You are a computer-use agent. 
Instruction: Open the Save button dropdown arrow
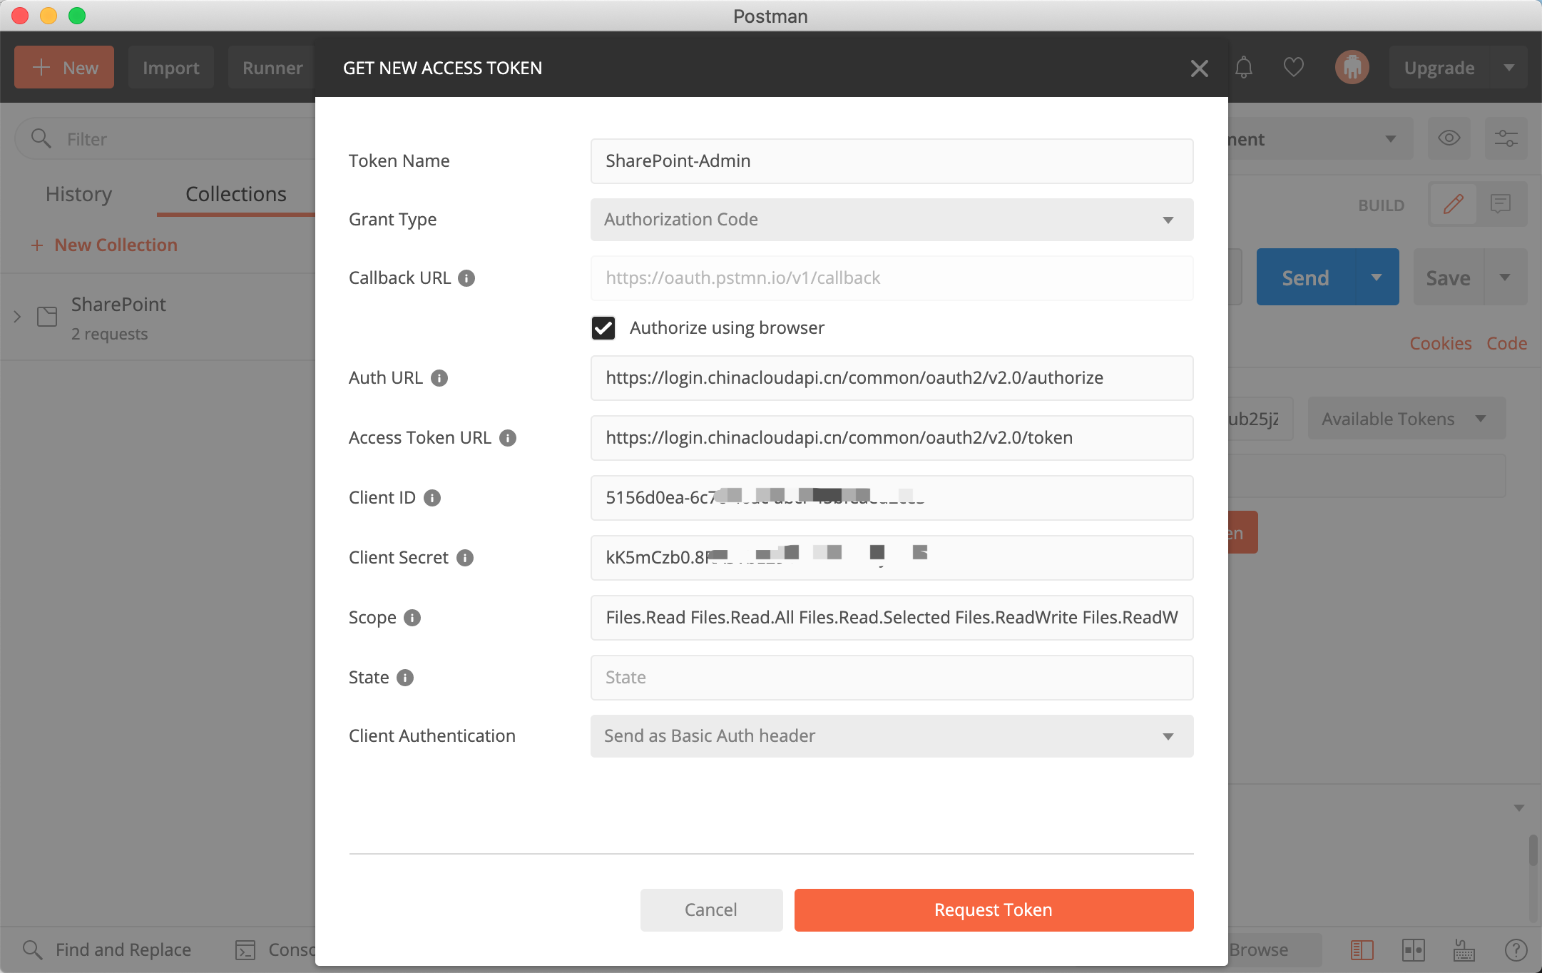[x=1505, y=277]
